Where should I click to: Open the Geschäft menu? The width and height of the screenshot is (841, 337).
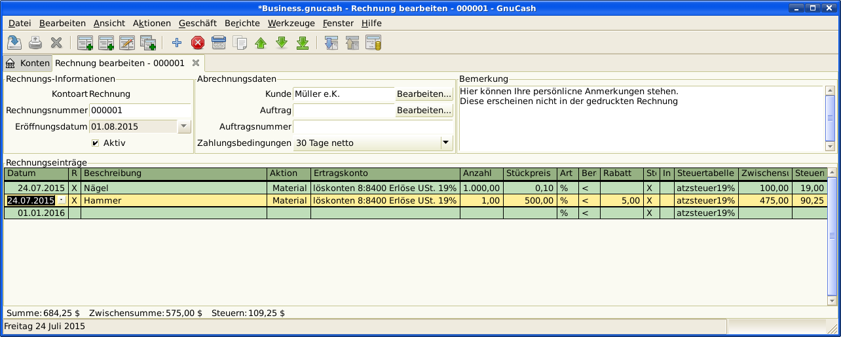[197, 23]
